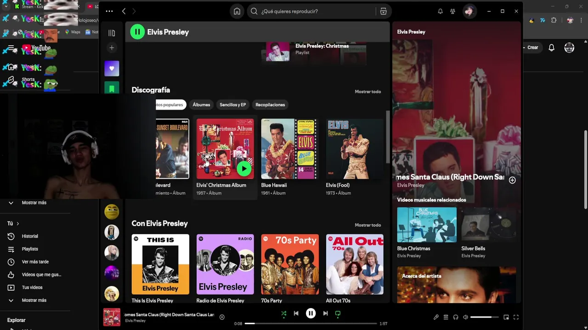
Task: Skip to next track
Action: click(325, 313)
